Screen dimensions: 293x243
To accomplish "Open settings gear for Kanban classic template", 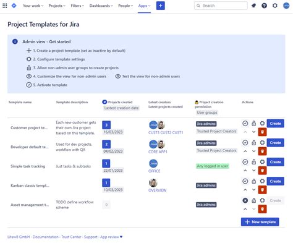I will [x=262, y=181].
